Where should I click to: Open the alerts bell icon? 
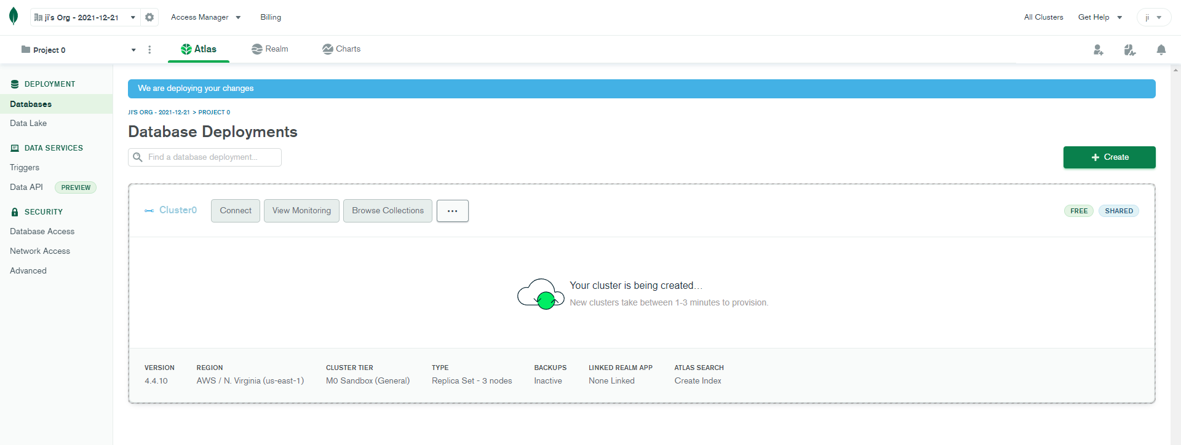[1161, 50]
